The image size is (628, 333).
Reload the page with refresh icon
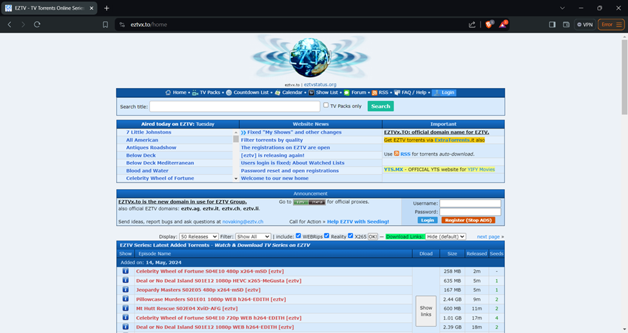click(x=37, y=24)
